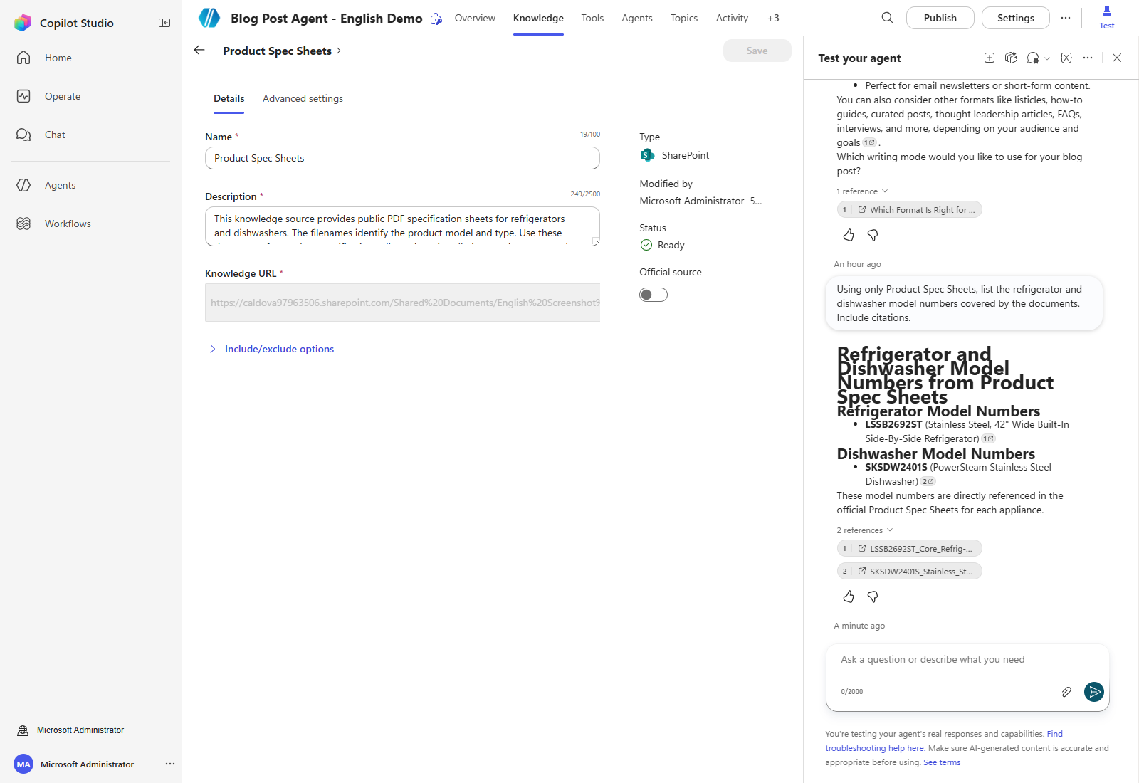The image size is (1139, 783).
Task: Open dropdown arrow beside chat settings icon
Action: pyautogui.click(x=1047, y=58)
